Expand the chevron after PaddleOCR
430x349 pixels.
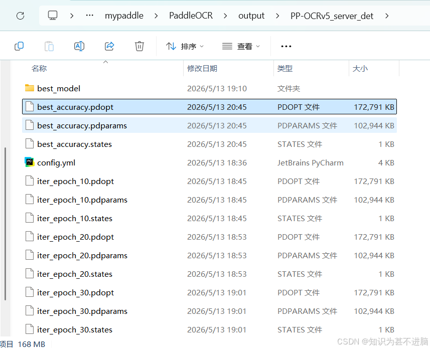(x=225, y=16)
